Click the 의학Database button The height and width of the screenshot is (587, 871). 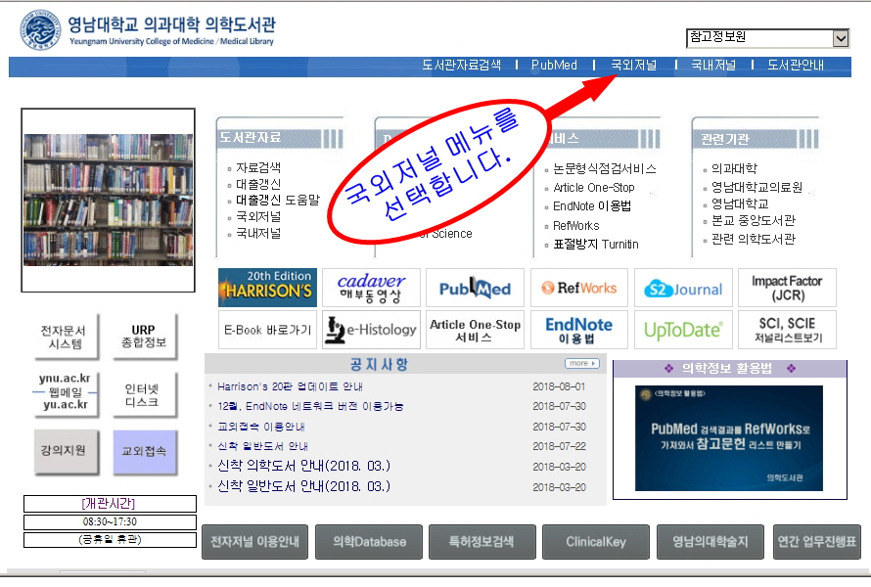[x=369, y=541]
